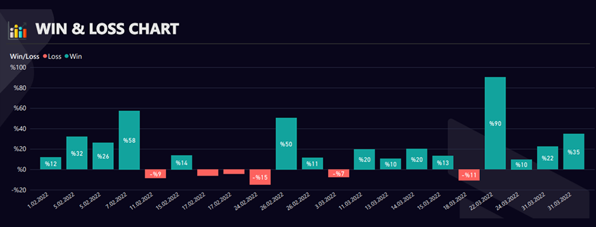
Task: Select the %58 bar for 7.02.2022
Action: tap(129, 140)
